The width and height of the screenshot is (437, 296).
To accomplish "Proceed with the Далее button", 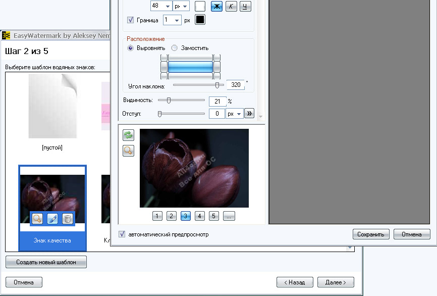I will click(336, 282).
